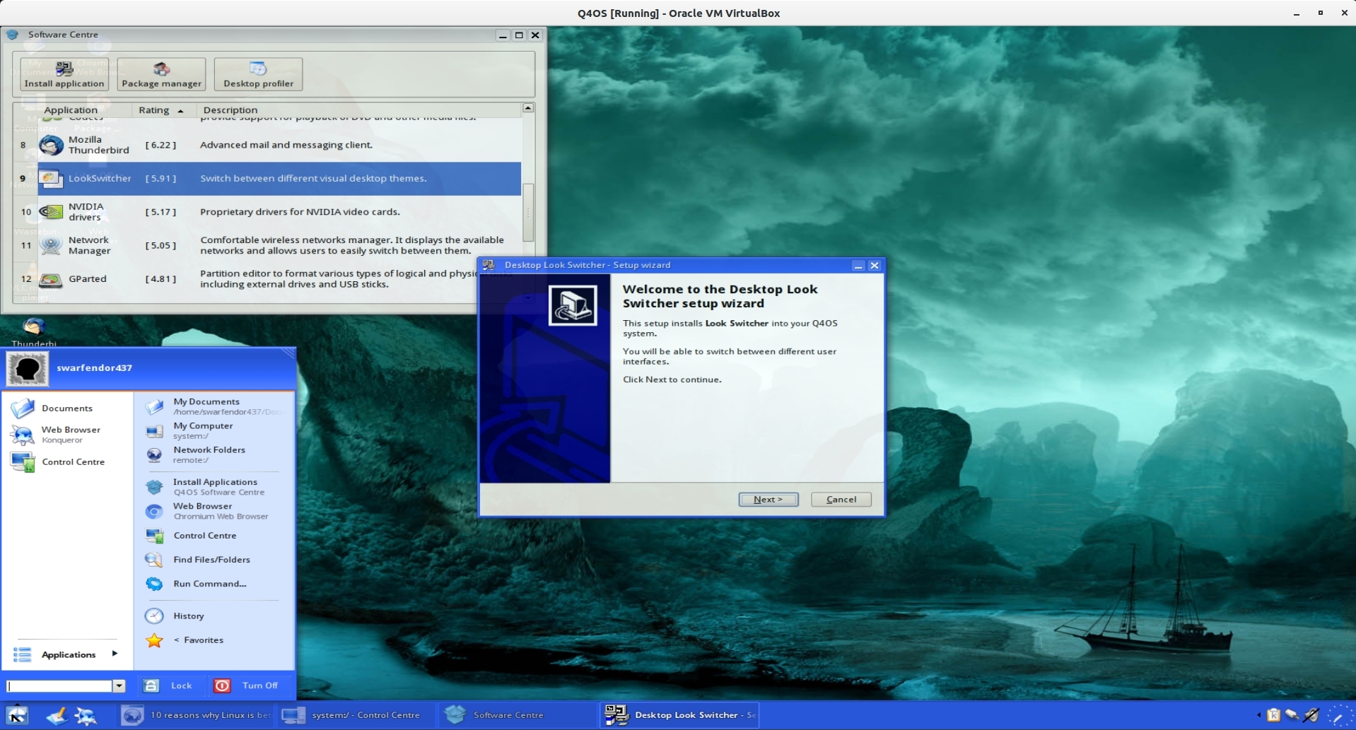This screenshot has width=1356, height=730.
Task: Click the Applications list icon
Action: click(x=23, y=654)
